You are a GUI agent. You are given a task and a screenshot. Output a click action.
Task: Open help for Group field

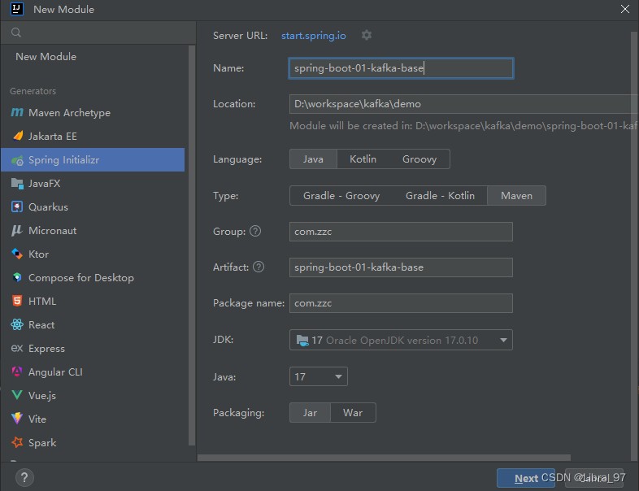[x=255, y=231]
